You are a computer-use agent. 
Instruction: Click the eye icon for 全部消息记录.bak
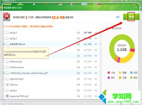[x=96, y=44]
